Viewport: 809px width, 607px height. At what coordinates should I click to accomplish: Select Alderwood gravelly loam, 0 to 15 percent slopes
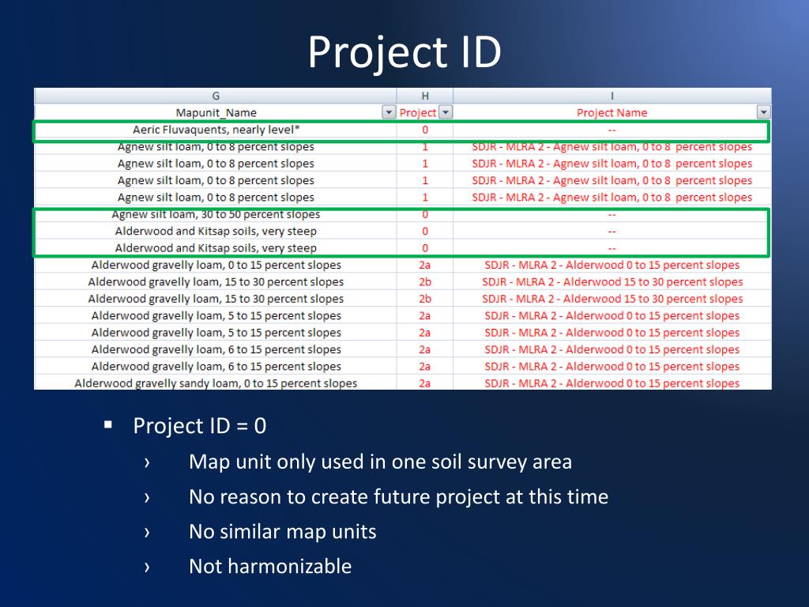[x=216, y=265]
